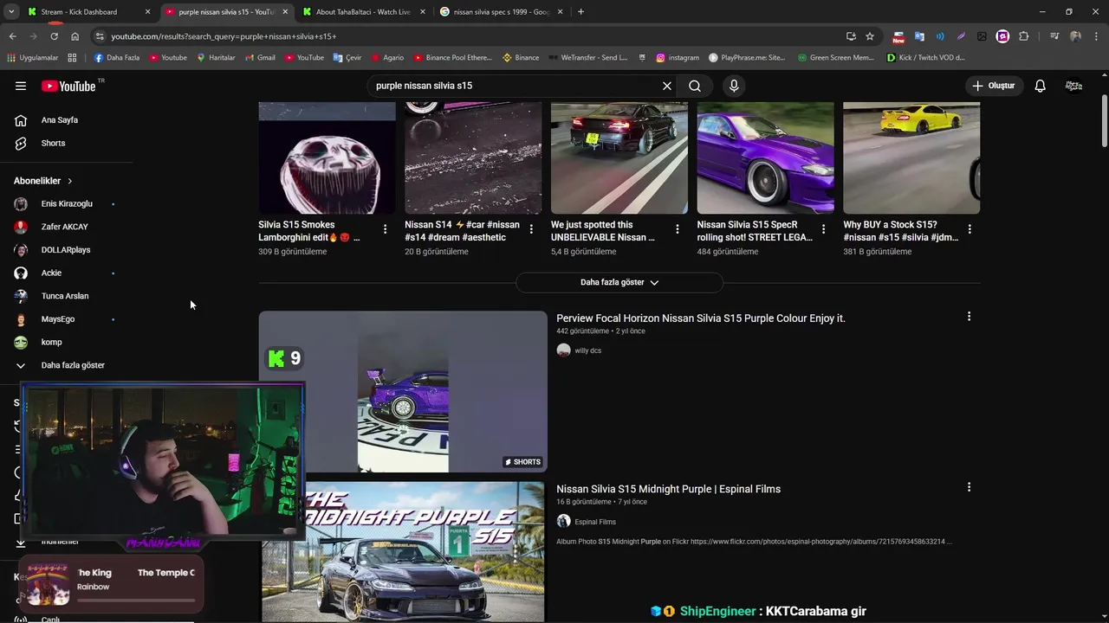Image resolution: width=1109 pixels, height=623 pixels.
Task: Switch to nissan silvia spec s Google tab
Action: [501, 12]
